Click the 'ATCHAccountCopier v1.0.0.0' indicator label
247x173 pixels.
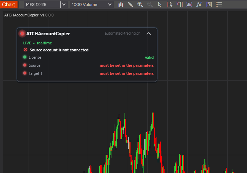(29, 15)
